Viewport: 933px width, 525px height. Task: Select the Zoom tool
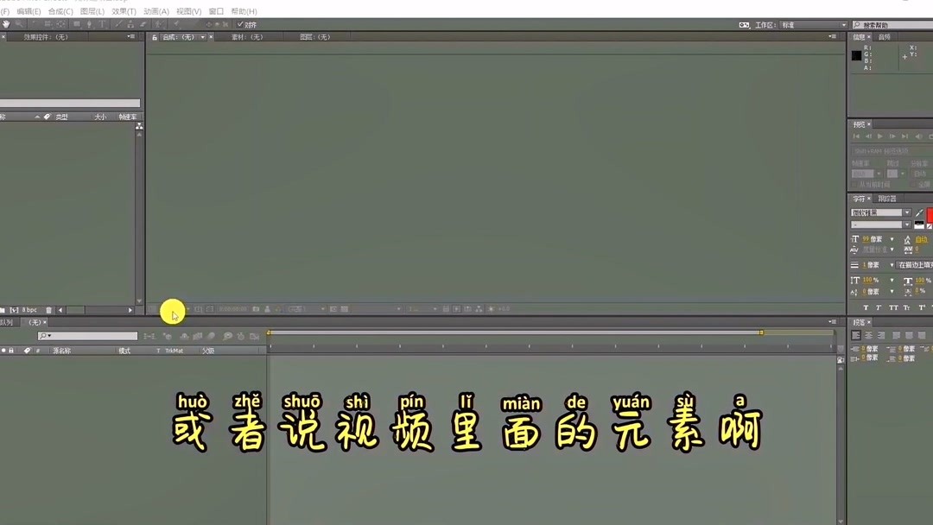(21, 24)
